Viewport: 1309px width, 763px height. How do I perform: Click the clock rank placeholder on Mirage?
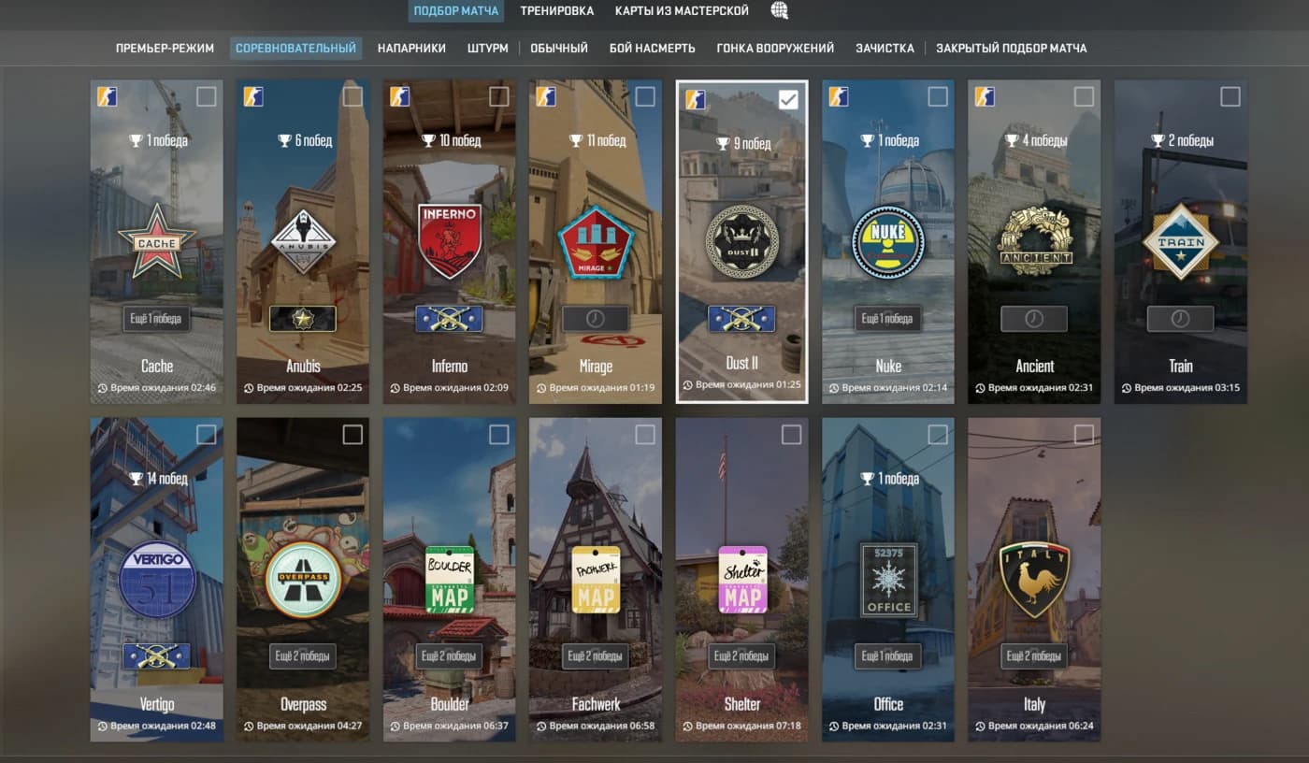[596, 319]
